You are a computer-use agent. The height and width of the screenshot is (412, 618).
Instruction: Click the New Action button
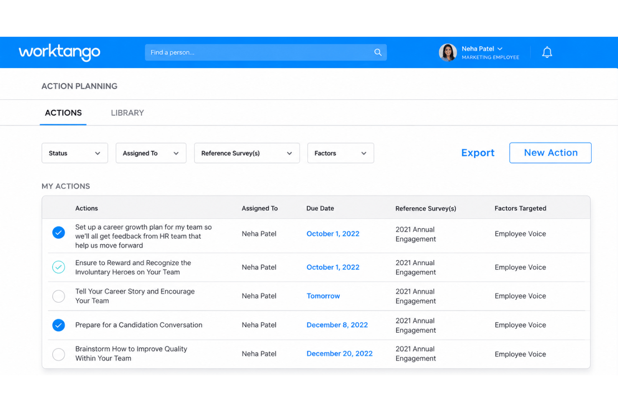click(550, 153)
